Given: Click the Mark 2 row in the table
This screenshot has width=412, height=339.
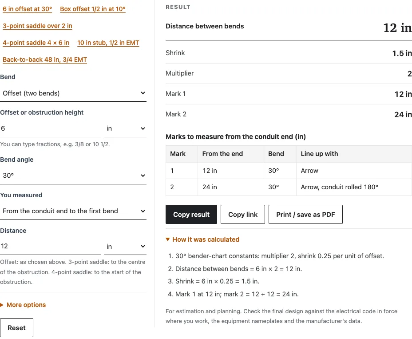Looking at the screenshot, I should click(289, 187).
